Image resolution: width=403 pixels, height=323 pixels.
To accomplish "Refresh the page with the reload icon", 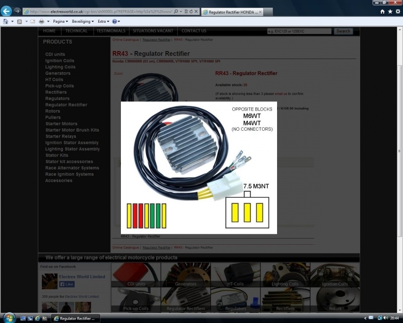I will (x=191, y=12).
